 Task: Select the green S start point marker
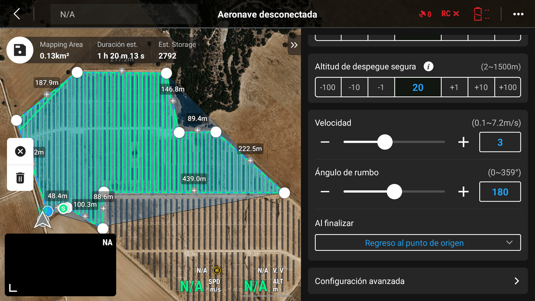pos(63,208)
